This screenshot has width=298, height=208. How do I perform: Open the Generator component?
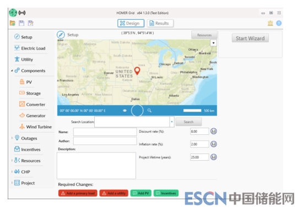(x=32, y=116)
